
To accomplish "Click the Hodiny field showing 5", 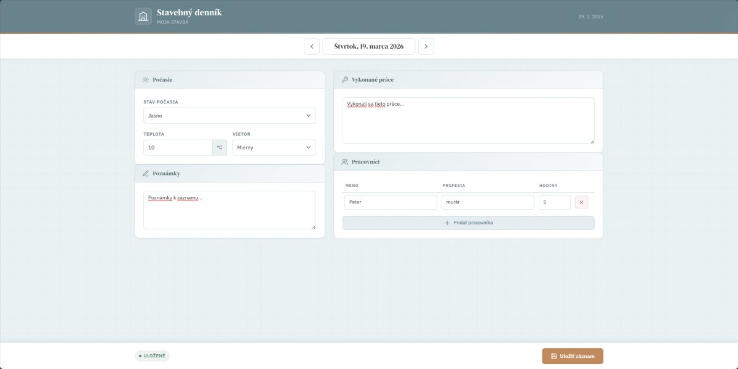I will point(554,202).
